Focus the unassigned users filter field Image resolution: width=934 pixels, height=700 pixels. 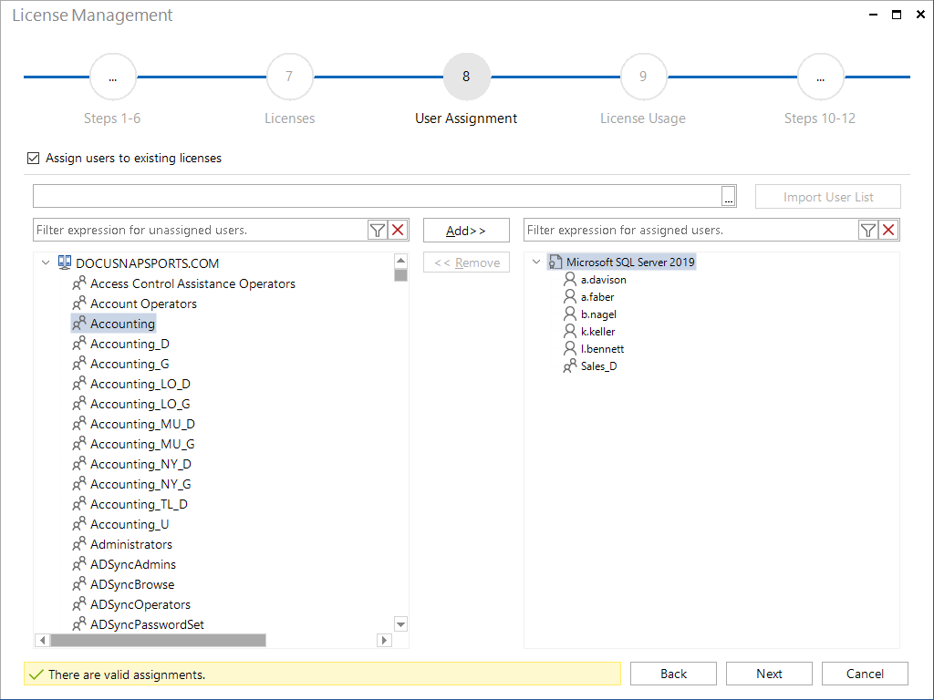click(x=200, y=231)
